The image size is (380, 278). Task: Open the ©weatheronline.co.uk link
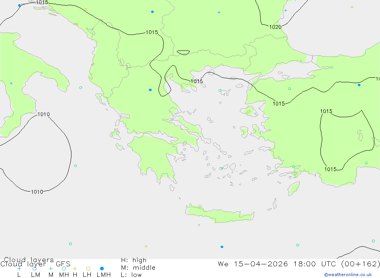[348, 275]
